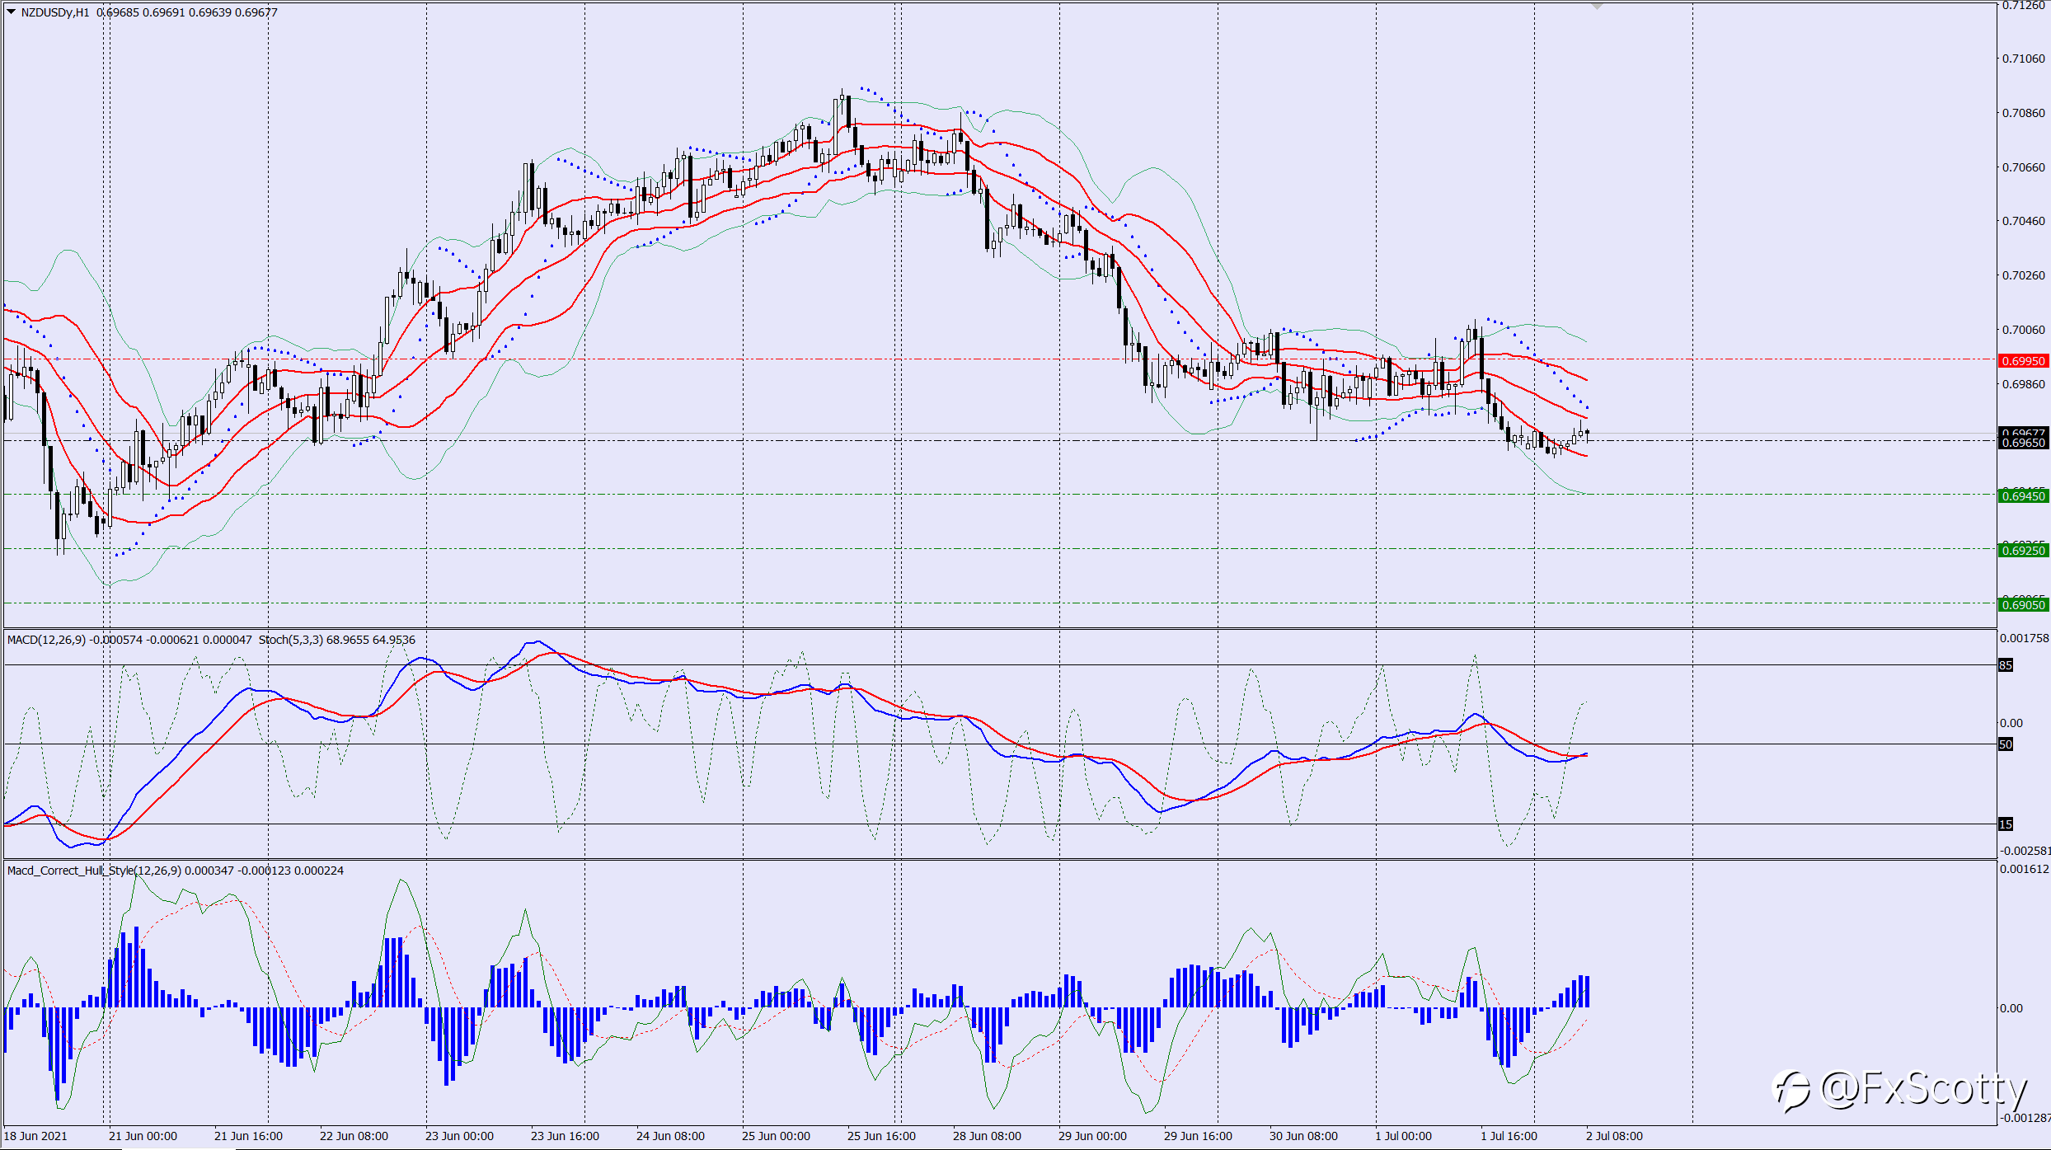Click the grey chart shift triangle marker
2051x1150 pixels.
coord(1597,6)
